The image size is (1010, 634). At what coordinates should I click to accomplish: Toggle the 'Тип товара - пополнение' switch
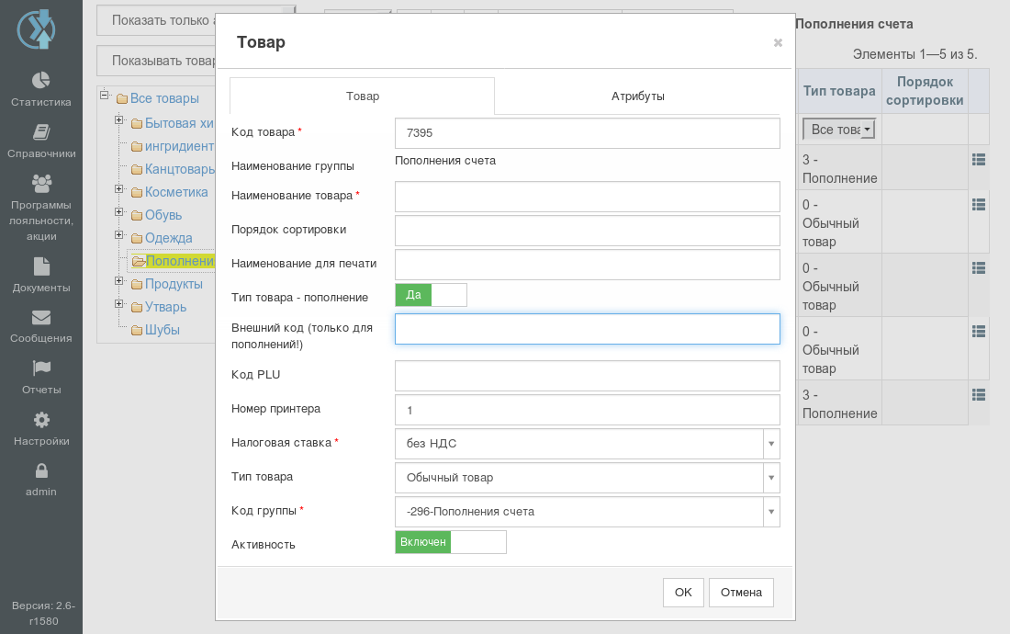pos(431,295)
